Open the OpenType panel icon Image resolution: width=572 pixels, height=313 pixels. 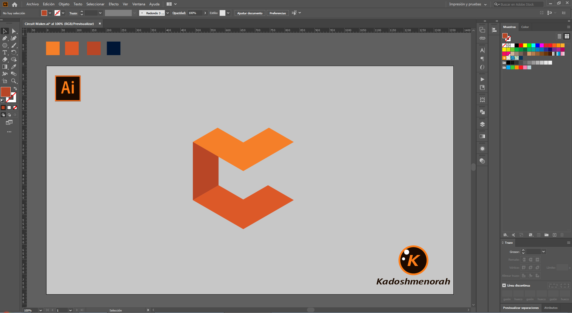[482, 67]
